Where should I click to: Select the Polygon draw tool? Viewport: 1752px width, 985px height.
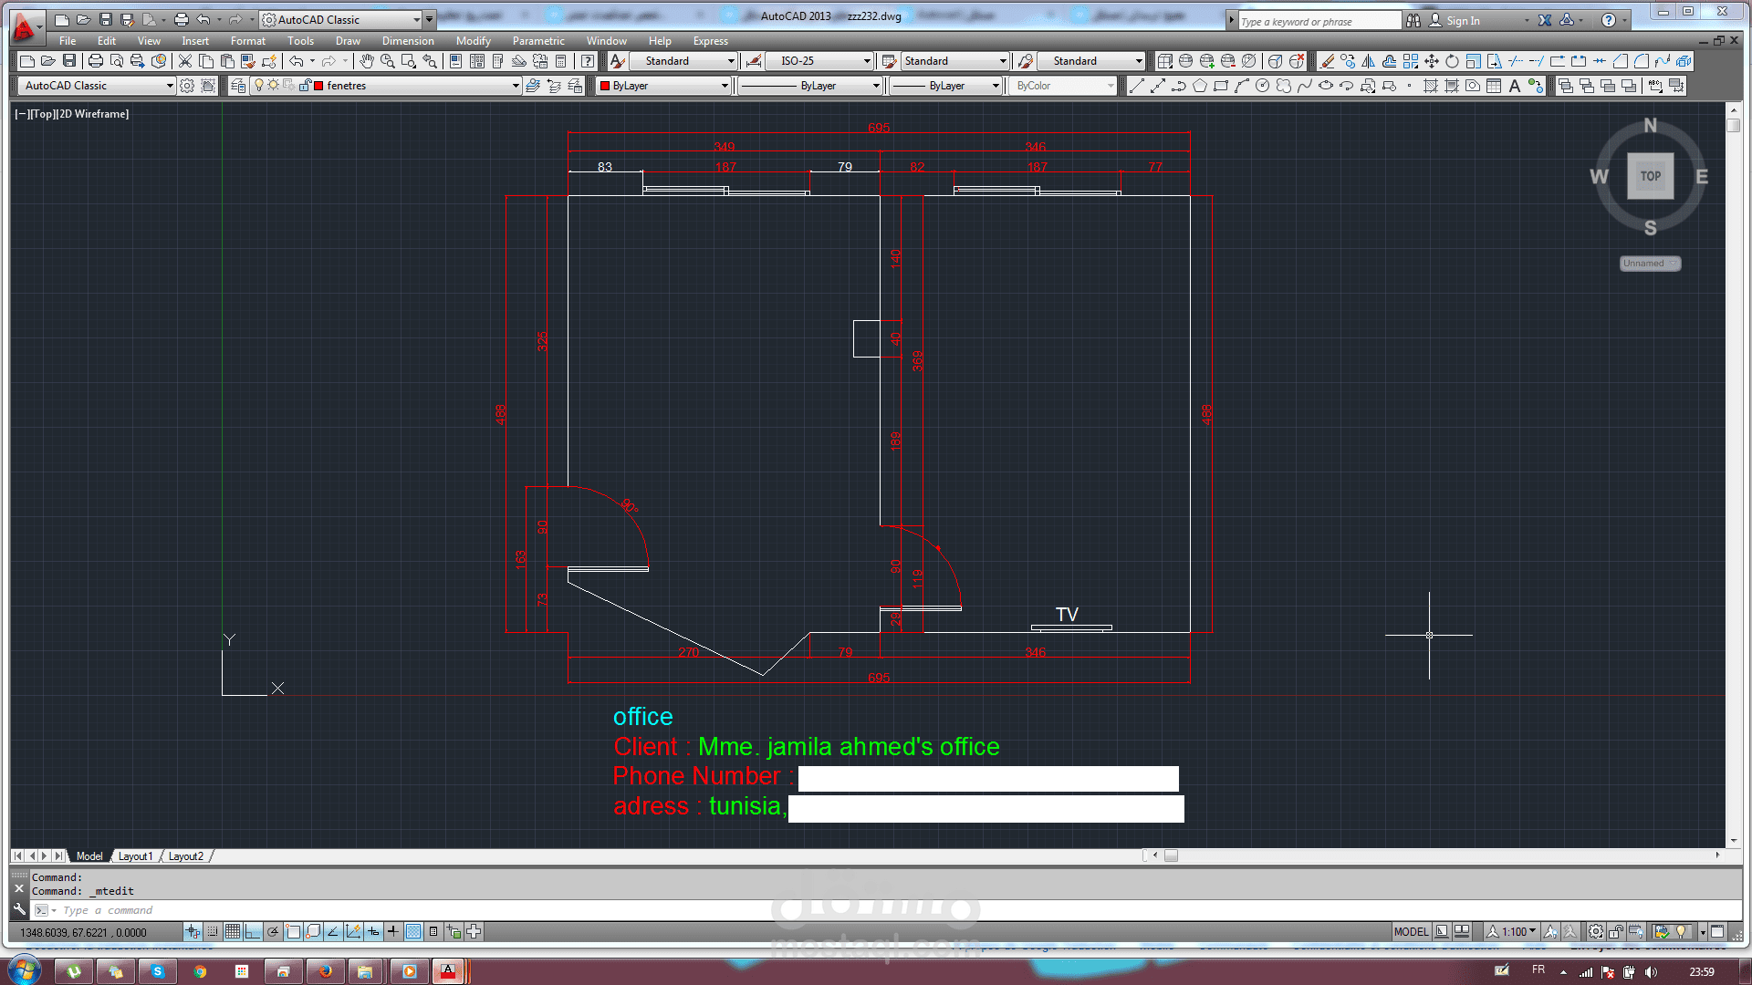coord(1200,86)
